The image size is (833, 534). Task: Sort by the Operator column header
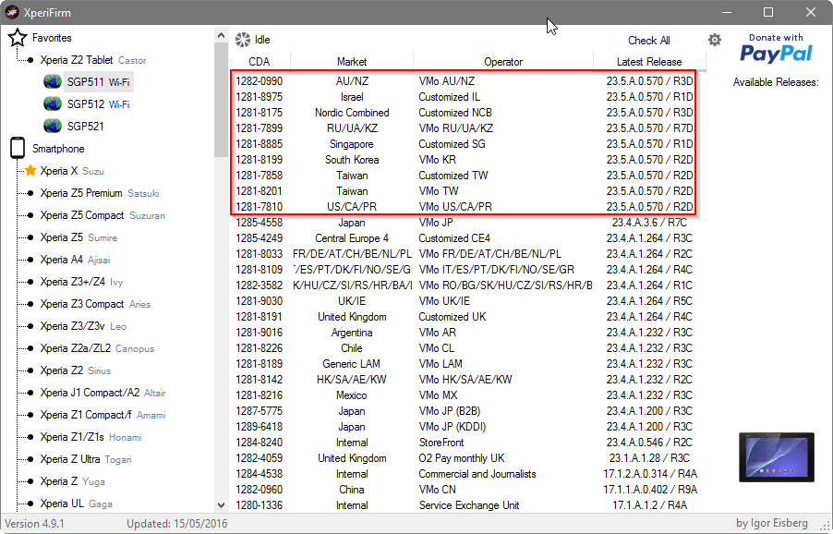503,62
